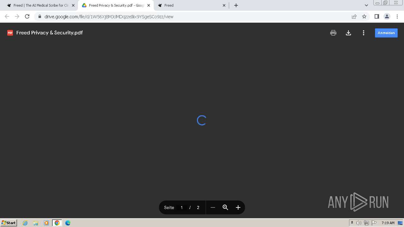
Task: Launch Microsoft Edge from taskbar
Action: (x=68, y=223)
